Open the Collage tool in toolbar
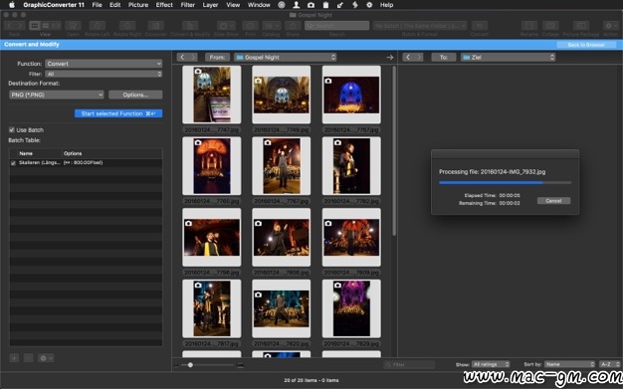Viewport: 623px width, 389px height. point(550,26)
